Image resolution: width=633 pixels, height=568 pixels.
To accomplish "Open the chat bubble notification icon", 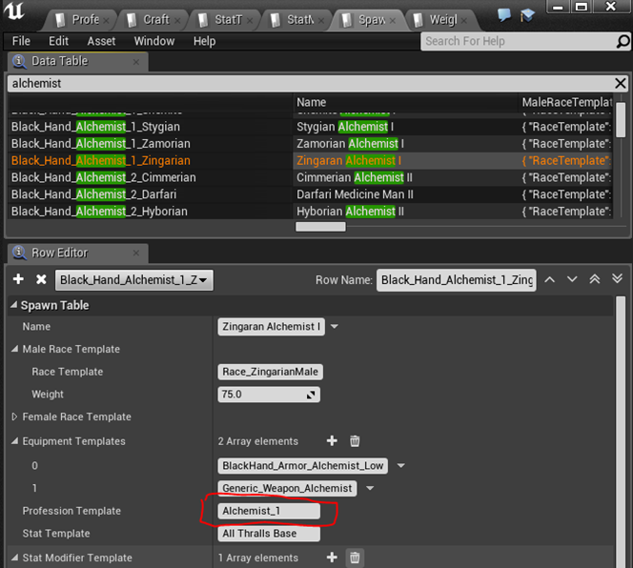I will (504, 15).
